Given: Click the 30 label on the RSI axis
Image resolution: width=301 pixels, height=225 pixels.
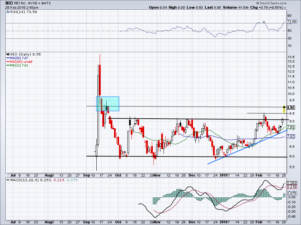Looking at the screenshot, I should coord(290,38).
